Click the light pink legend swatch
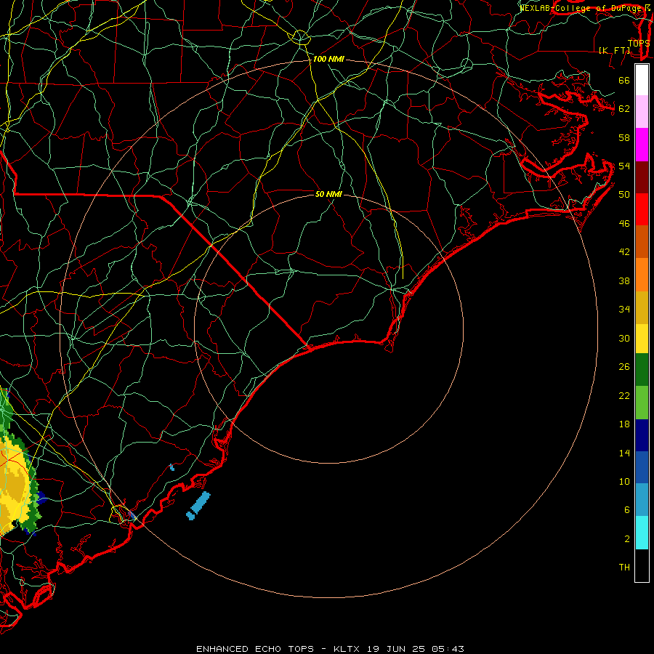Image resolution: width=654 pixels, height=654 pixels. click(642, 112)
